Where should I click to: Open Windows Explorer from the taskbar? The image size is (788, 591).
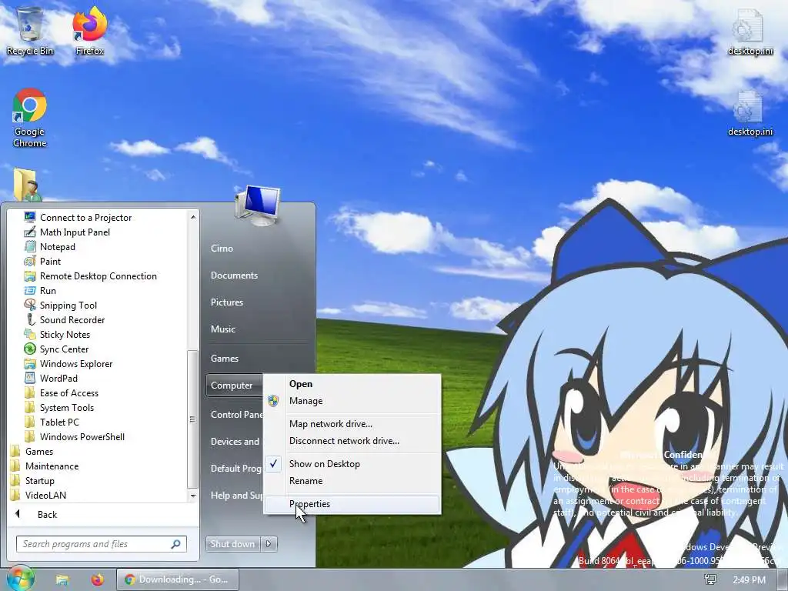pos(62,579)
